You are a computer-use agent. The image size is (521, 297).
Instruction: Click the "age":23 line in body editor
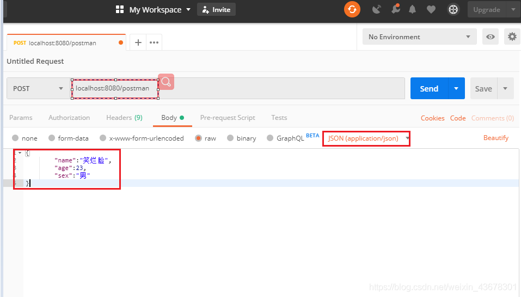click(x=70, y=168)
